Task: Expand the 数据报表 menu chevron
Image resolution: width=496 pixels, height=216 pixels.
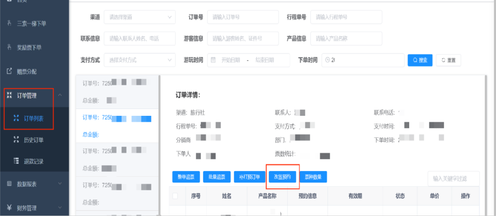Action: tap(60, 183)
